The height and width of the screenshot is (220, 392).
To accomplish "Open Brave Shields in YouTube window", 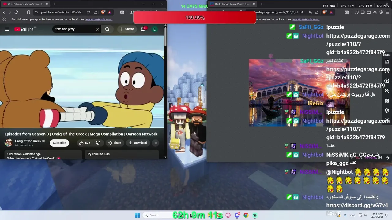I will coord(104,12).
